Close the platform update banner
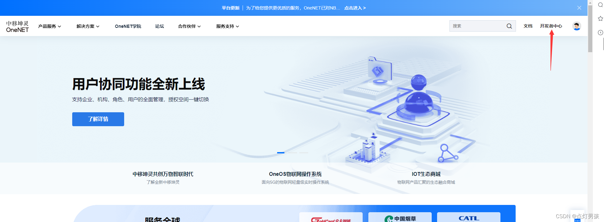The height and width of the screenshot is (222, 604). pyautogui.click(x=579, y=8)
